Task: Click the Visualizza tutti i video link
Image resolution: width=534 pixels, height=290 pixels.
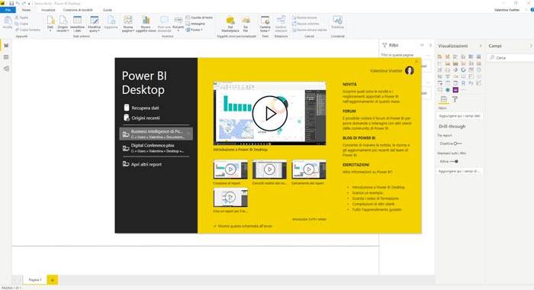Action: pyautogui.click(x=309, y=220)
